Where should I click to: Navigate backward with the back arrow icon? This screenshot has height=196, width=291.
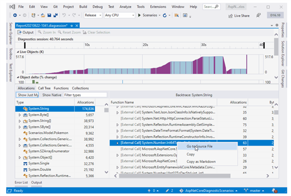pyautogui.click(x=15, y=15)
